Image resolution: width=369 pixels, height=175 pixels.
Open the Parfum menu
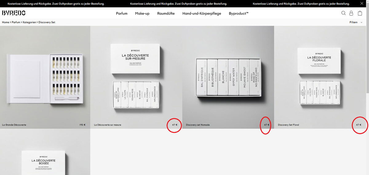pyautogui.click(x=122, y=14)
